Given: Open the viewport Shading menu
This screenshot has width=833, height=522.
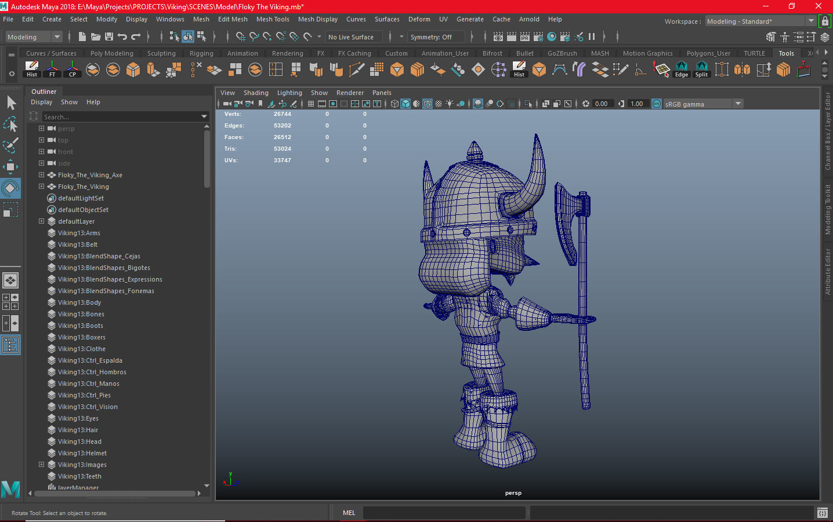Looking at the screenshot, I should pyautogui.click(x=256, y=93).
